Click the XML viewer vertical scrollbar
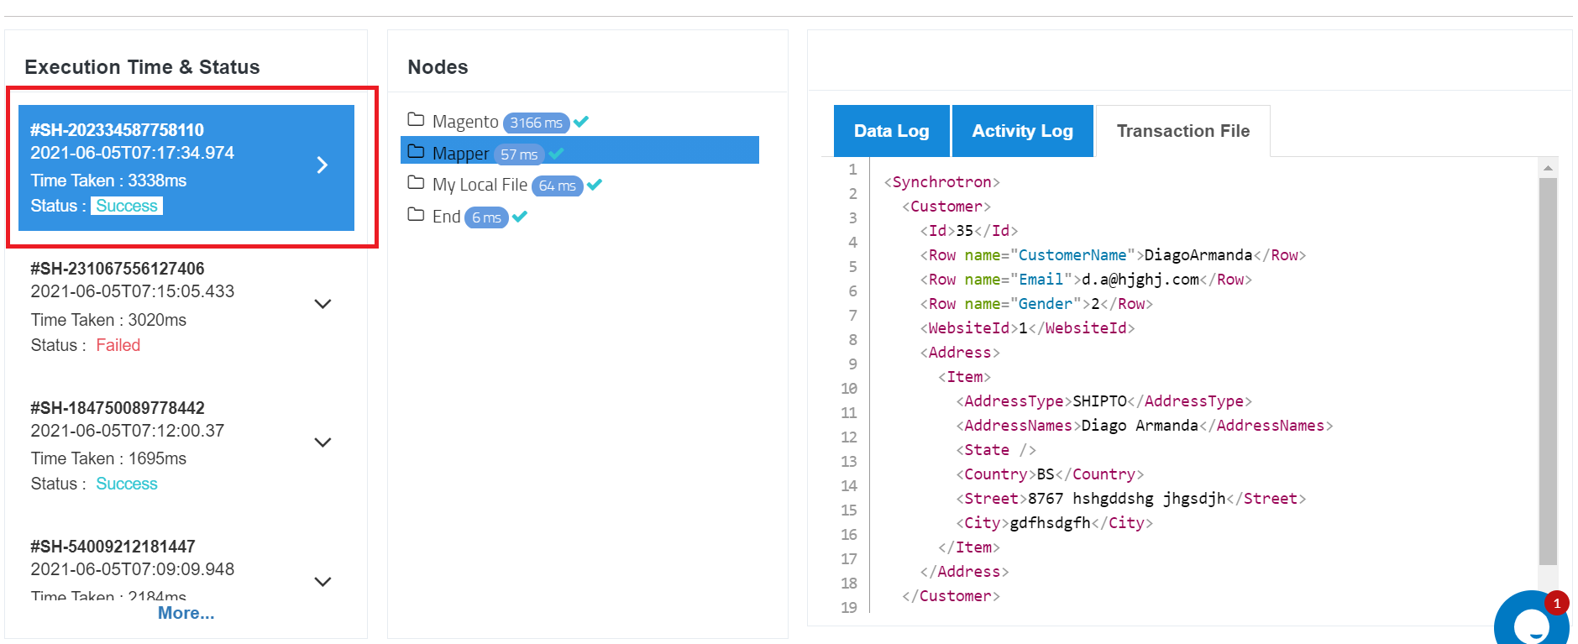Image resolution: width=1578 pixels, height=644 pixels. [1548, 371]
